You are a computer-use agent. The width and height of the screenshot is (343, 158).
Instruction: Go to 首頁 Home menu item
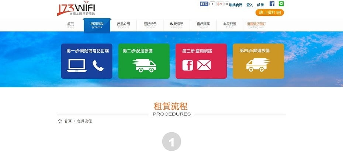pos(70,25)
